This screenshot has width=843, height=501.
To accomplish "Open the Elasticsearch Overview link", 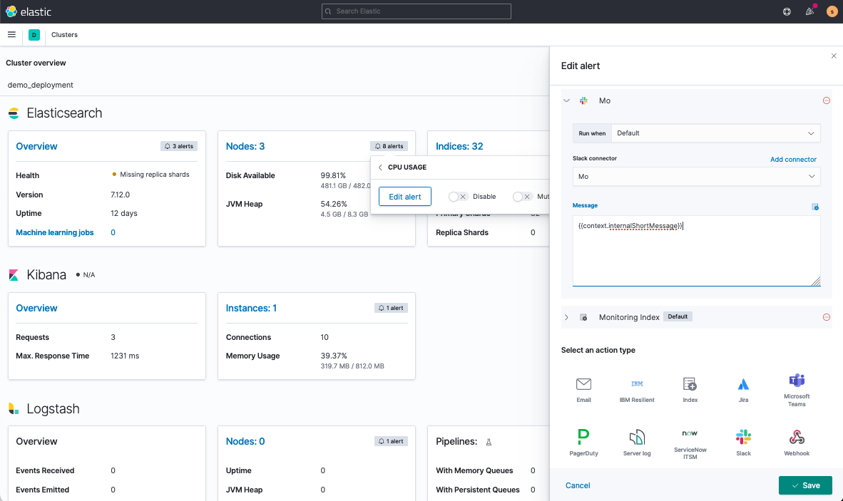I will pos(36,147).
